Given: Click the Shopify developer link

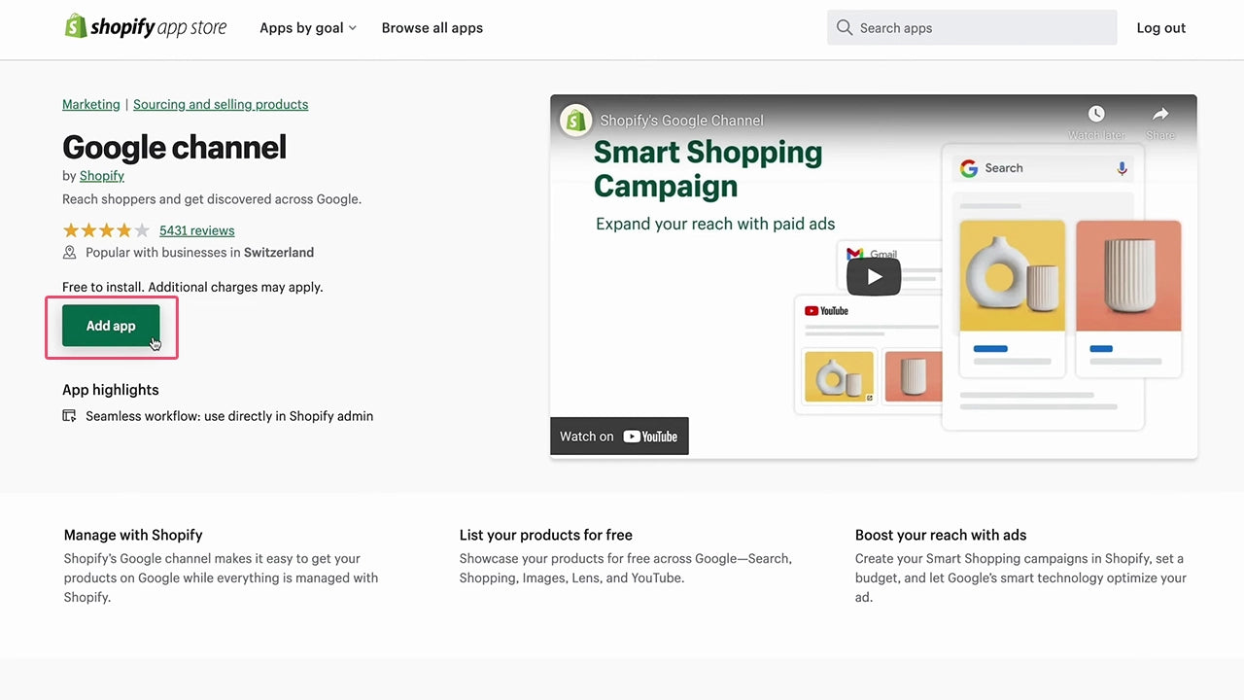Looking at the screenshot, I should (102, 176).
